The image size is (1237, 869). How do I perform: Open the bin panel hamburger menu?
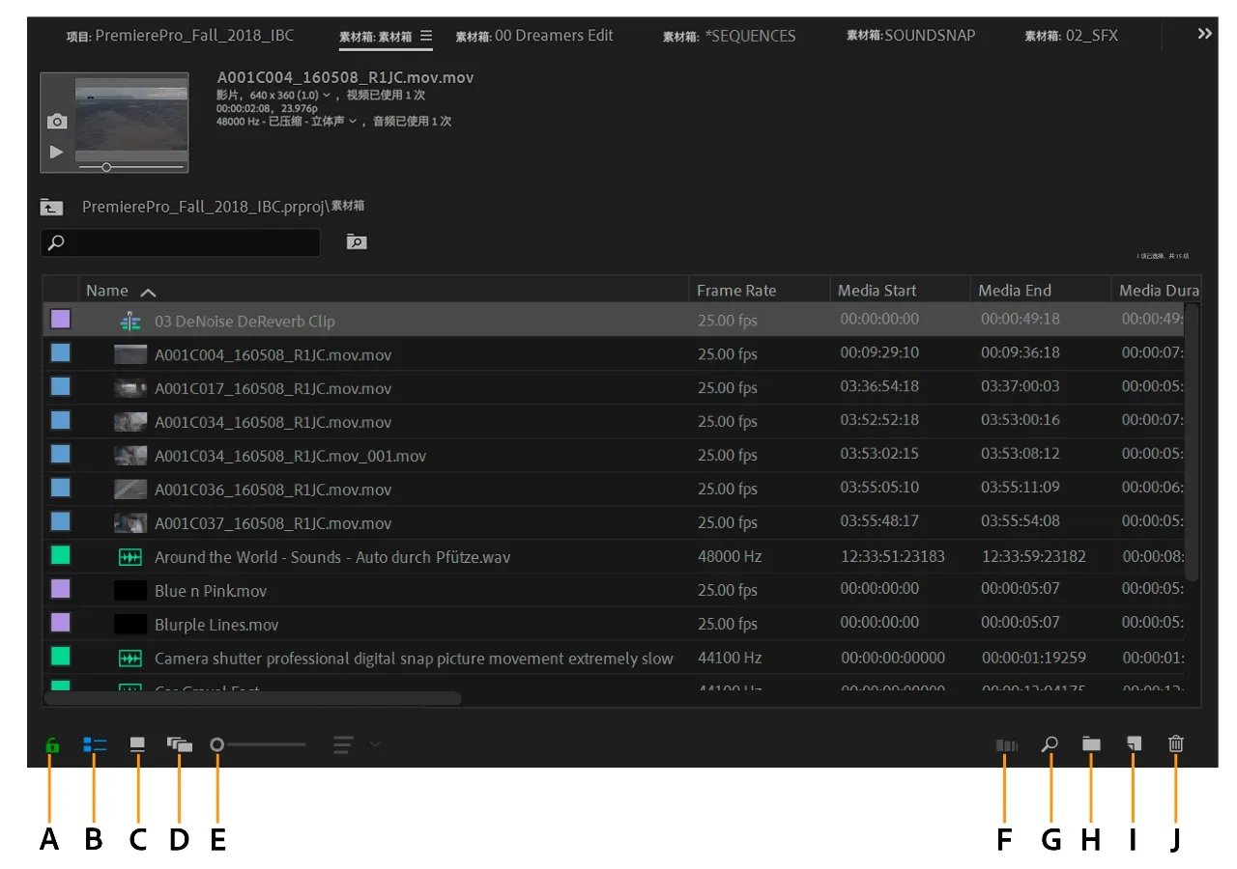point(426,36)
